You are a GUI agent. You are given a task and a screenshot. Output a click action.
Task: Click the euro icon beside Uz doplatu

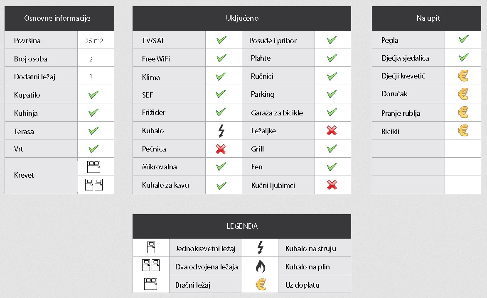point(261,284)
